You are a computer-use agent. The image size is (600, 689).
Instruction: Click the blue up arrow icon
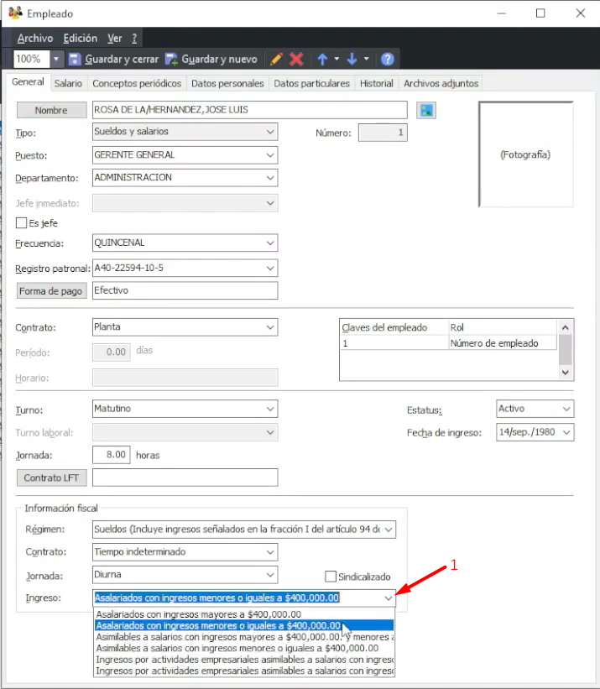pyautogui.click(x=322, y=60)
